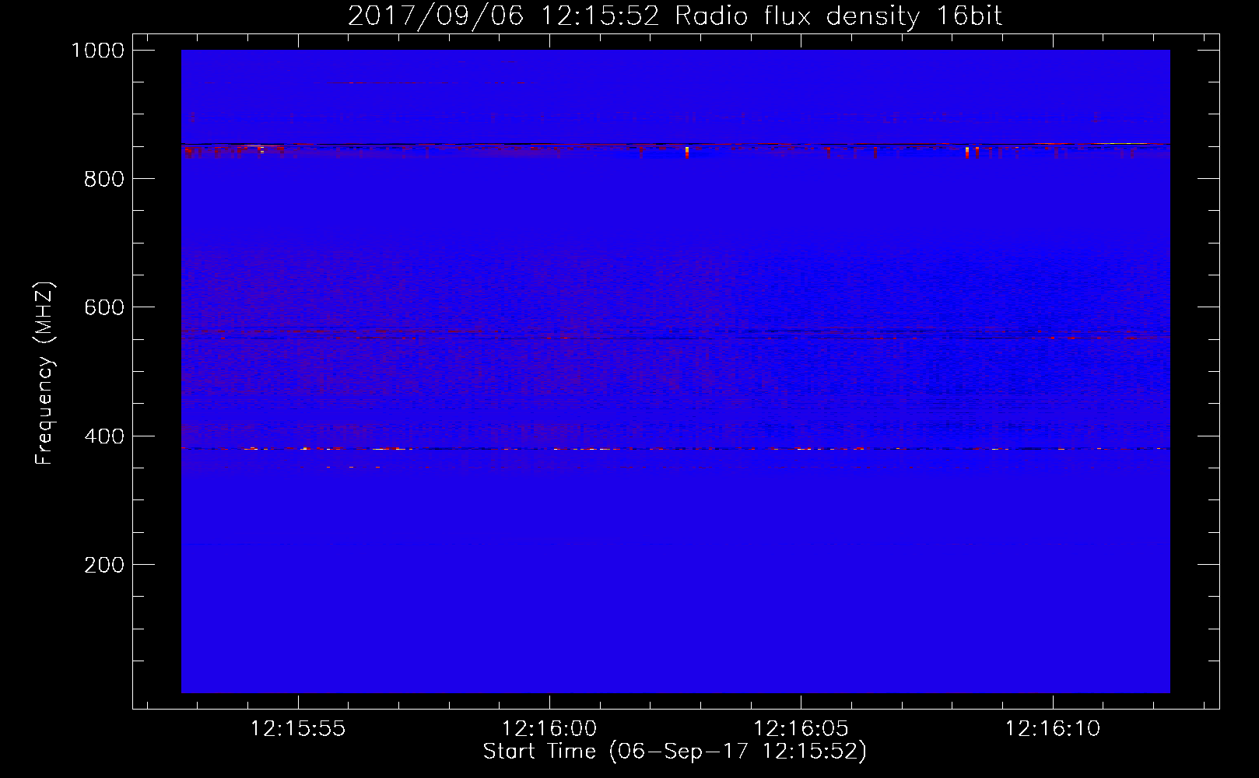Viewport: 1259px width, 778px height.
Task: Click the 12:15:55 time tick label
Action: click(x=298, y=728)
